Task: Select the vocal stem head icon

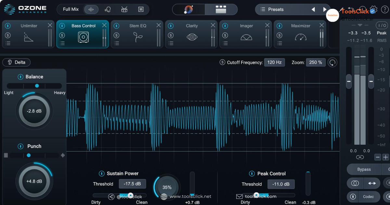Action: 108,9
